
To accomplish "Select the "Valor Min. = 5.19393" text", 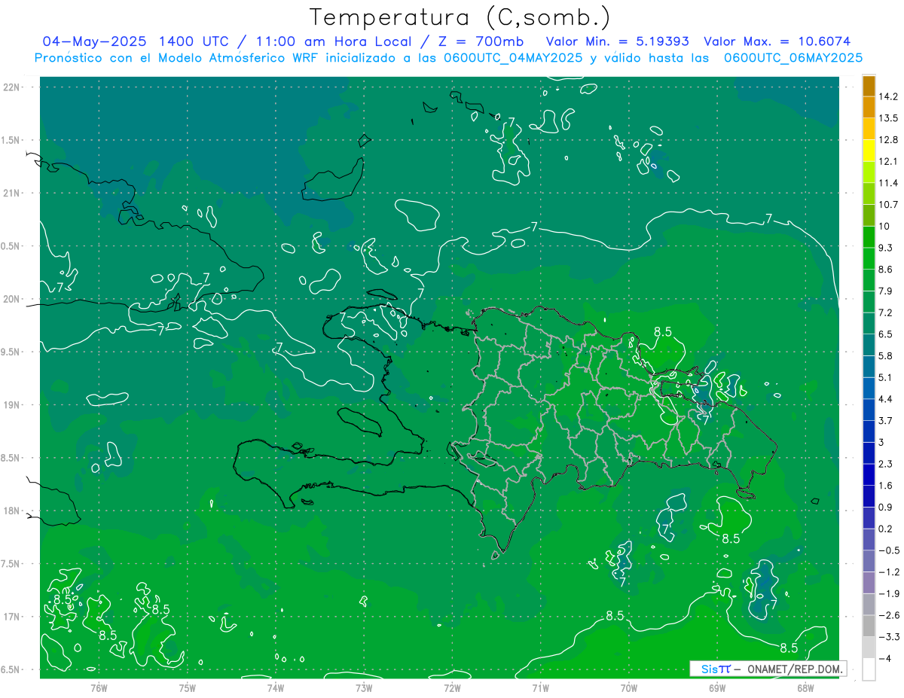I will (x=617, y=41).
